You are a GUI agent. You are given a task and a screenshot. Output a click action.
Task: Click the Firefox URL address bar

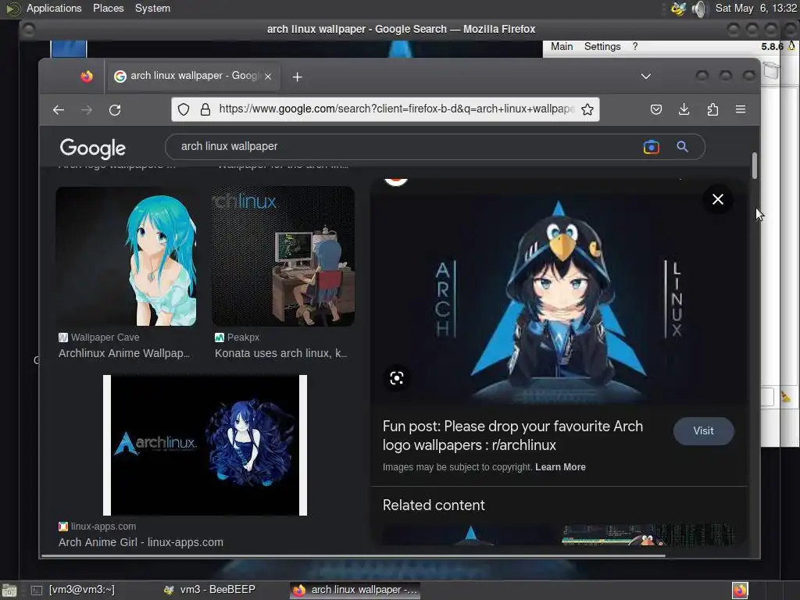click(386, 109)
